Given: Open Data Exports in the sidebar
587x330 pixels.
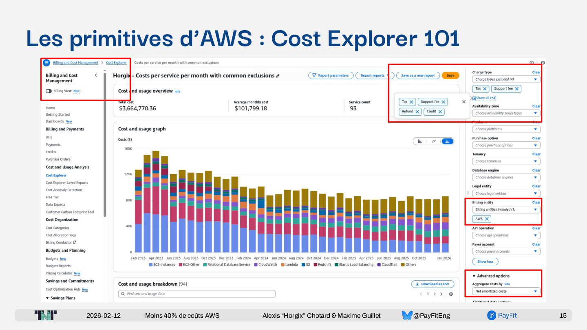Looking at the screenshot, I should point(55,205).
